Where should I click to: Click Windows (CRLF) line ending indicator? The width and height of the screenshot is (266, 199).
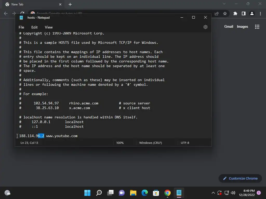151,143
